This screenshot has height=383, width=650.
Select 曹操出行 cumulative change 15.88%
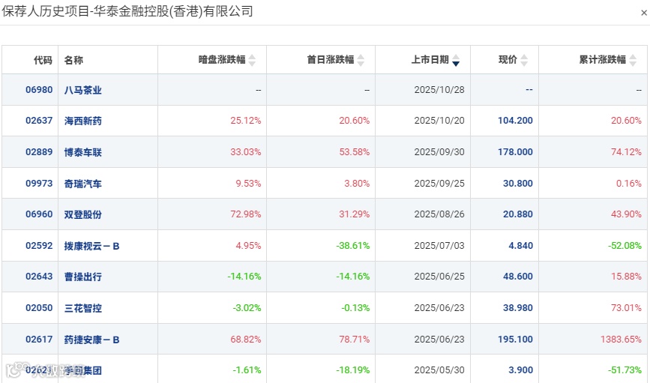click(x=626, y=277)
